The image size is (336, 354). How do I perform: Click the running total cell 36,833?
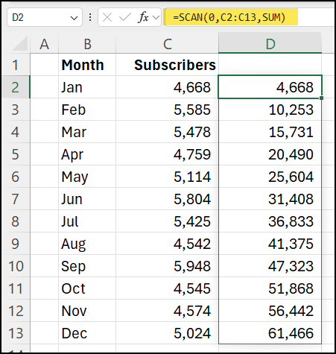pos(270,221)
